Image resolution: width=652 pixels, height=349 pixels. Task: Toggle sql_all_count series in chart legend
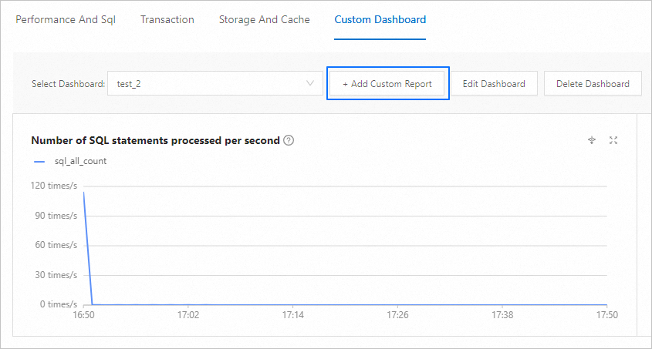[76, 161]
